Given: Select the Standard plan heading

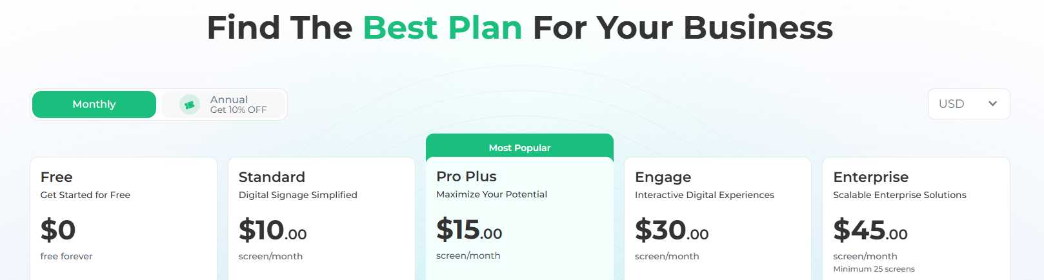Looking at the screenshot, I should [x=272, y=177].
